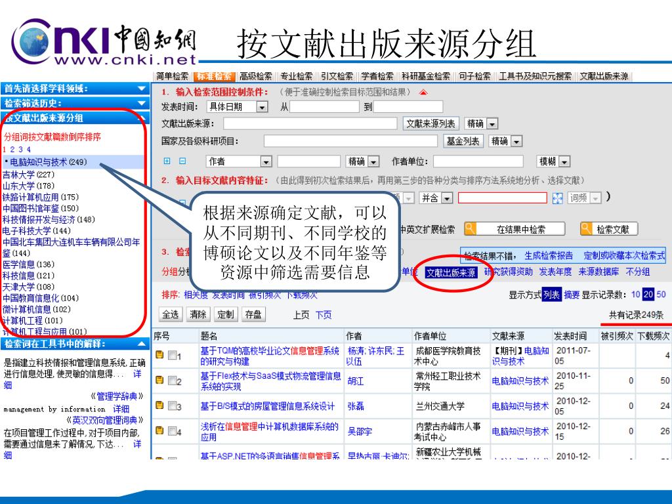
Task: Expand the 首先请选择学科领域 panel
Action: [142, 89]
